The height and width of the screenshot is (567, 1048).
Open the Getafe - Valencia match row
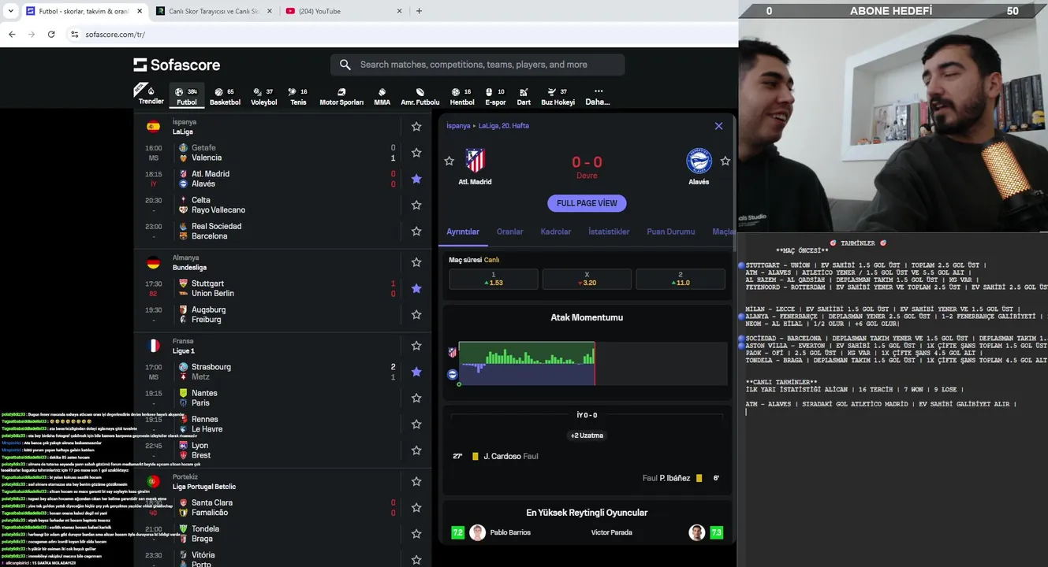282,153
